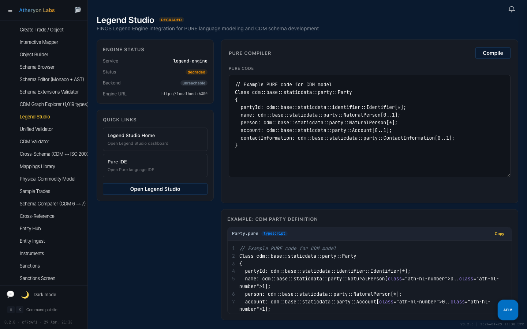Click the Open Legend Studio button

(x=155, y=189)
